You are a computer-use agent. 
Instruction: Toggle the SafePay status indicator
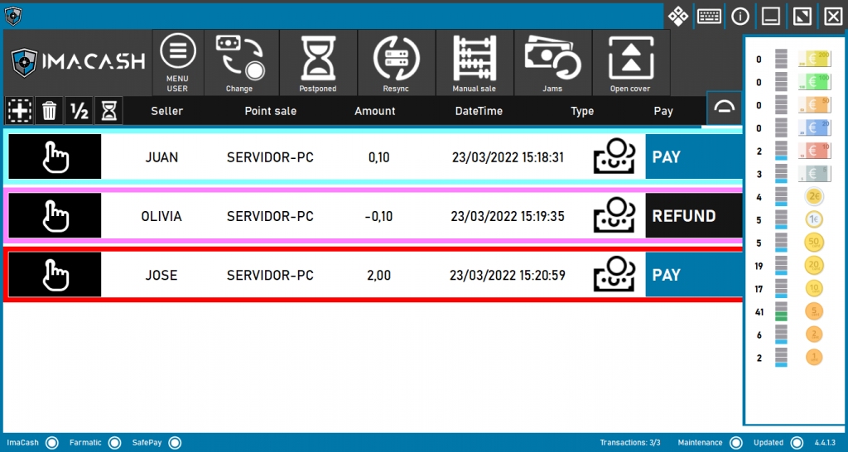tap(174, 443)
